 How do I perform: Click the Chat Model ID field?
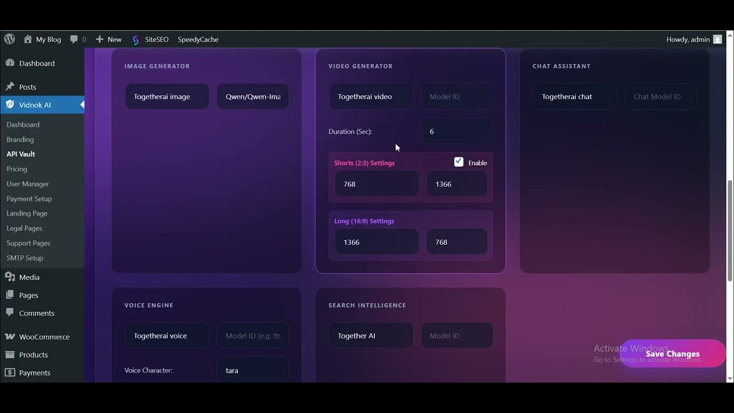661,96
